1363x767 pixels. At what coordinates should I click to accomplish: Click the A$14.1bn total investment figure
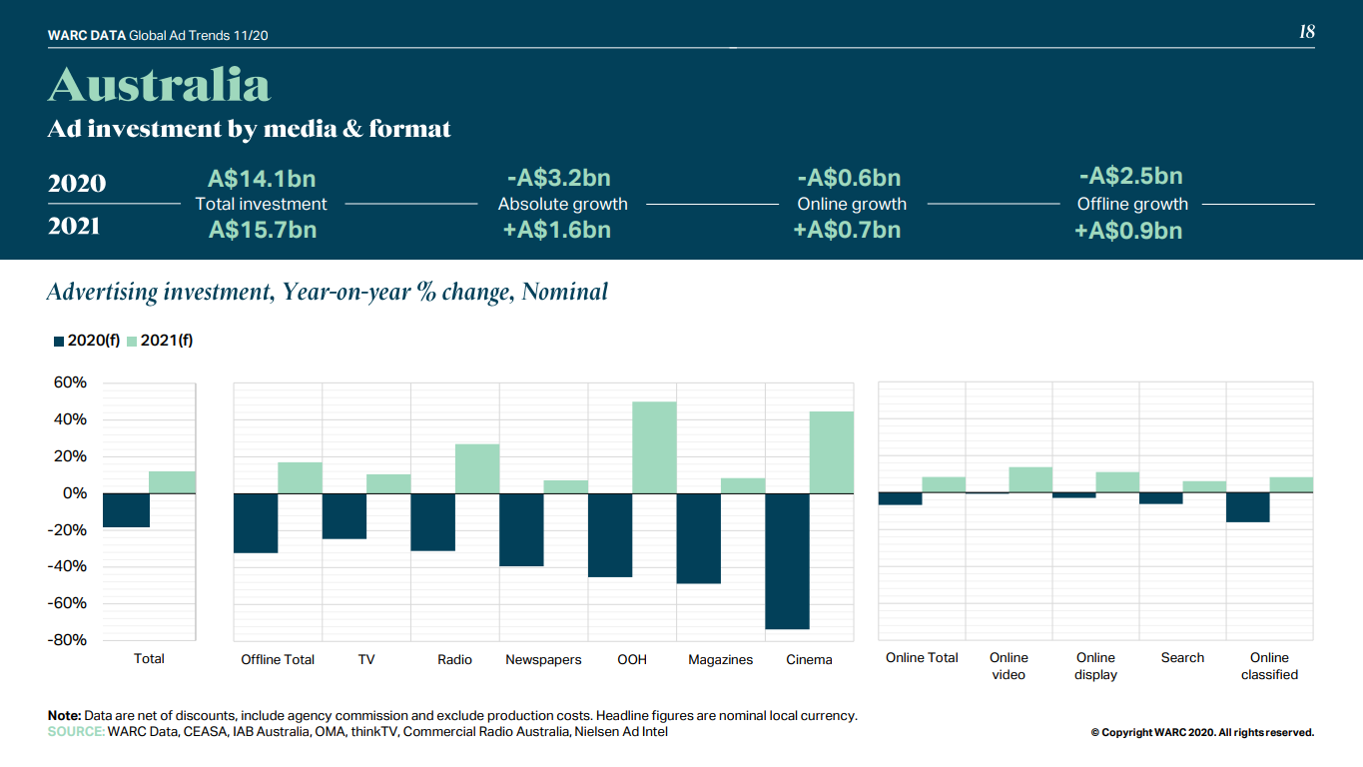(x=262, y=179)
